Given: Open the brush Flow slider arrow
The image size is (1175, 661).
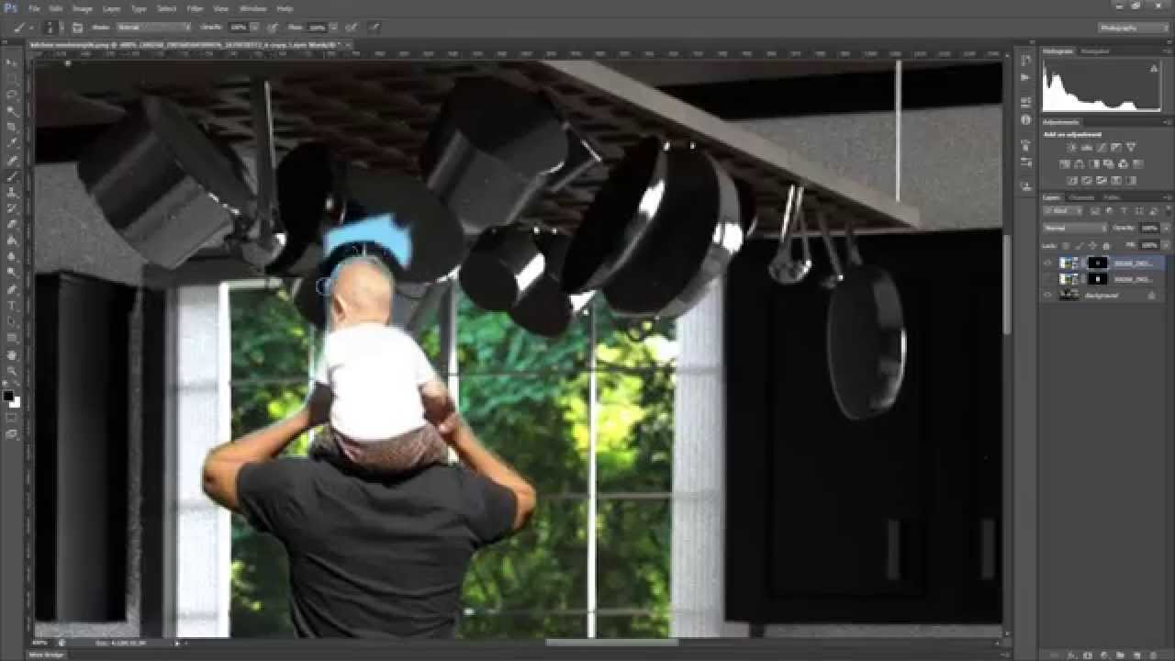Looking at the screenshot, I should click(x=335, y=28).
